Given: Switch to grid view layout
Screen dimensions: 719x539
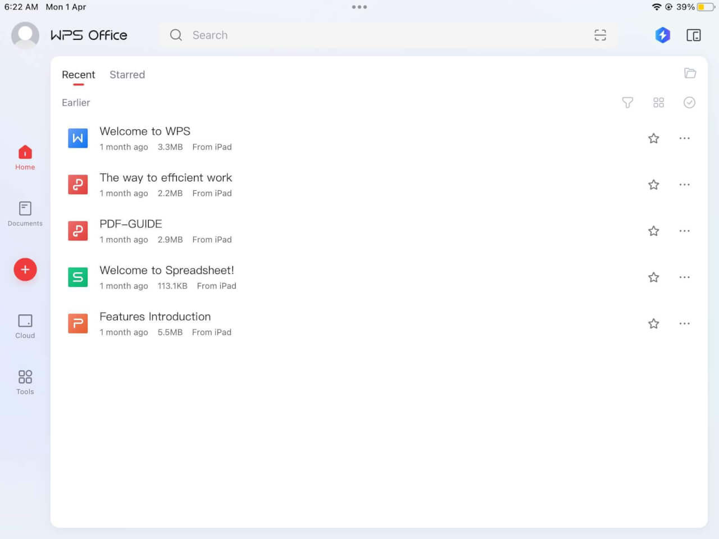Looking at the screenshot, I should point(658,103).
